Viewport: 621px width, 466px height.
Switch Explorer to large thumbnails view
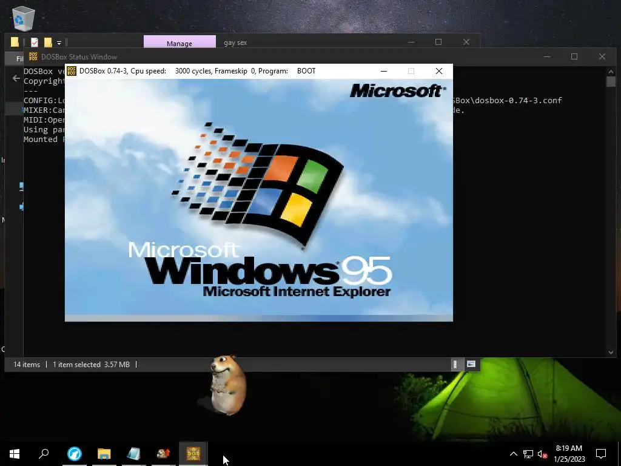coord(471,364)
